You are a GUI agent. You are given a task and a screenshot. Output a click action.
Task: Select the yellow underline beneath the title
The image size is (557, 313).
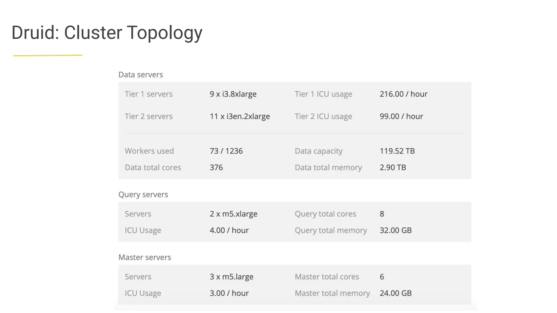(x=48, y=55)
